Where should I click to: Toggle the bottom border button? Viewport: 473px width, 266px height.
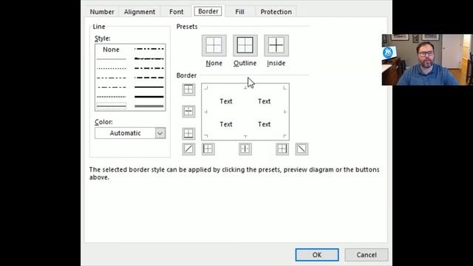[188, 133]
